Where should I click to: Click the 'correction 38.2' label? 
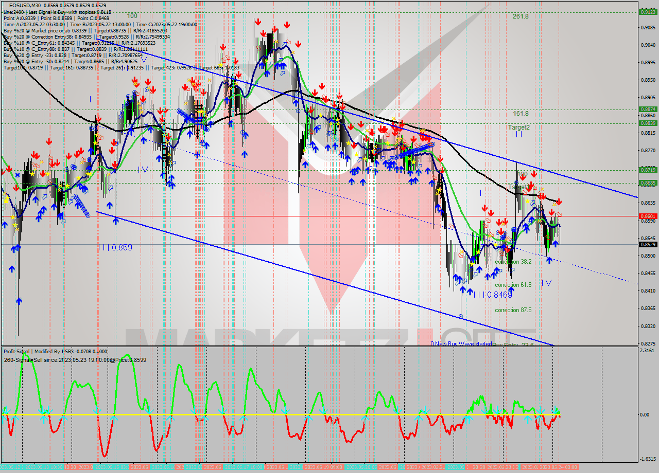(513, 262)
